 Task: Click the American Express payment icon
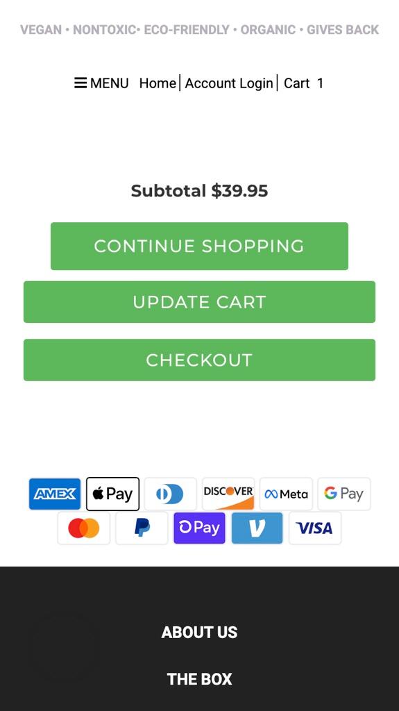click(x=55, y=494)
